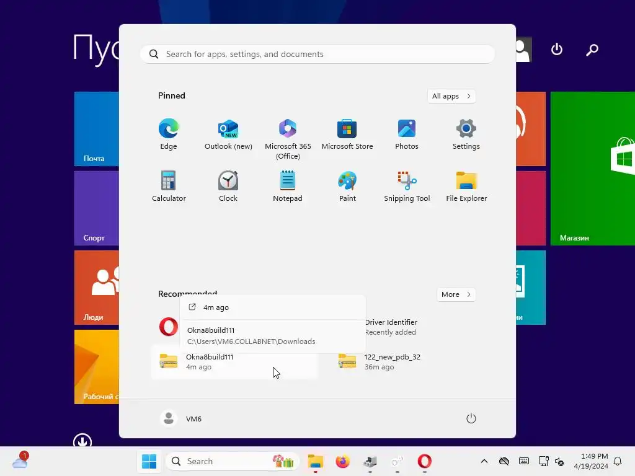
Task: Click the background magnifier search icon
Action: click(x=592, y=50)
